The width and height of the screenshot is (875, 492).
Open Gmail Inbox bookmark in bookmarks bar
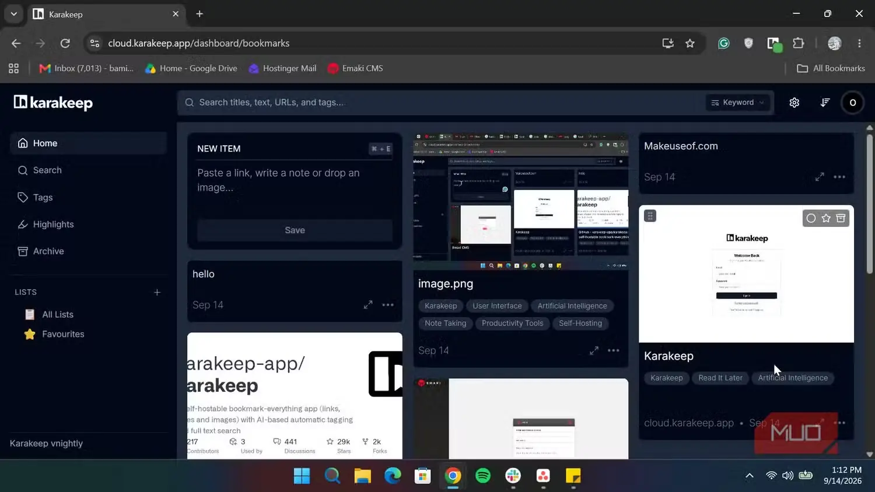point(86,68)
